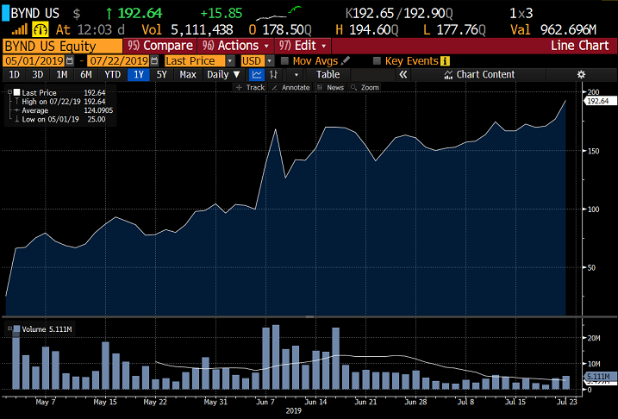
Task: Click the Key Events info icon
Action: pos(445,61)
